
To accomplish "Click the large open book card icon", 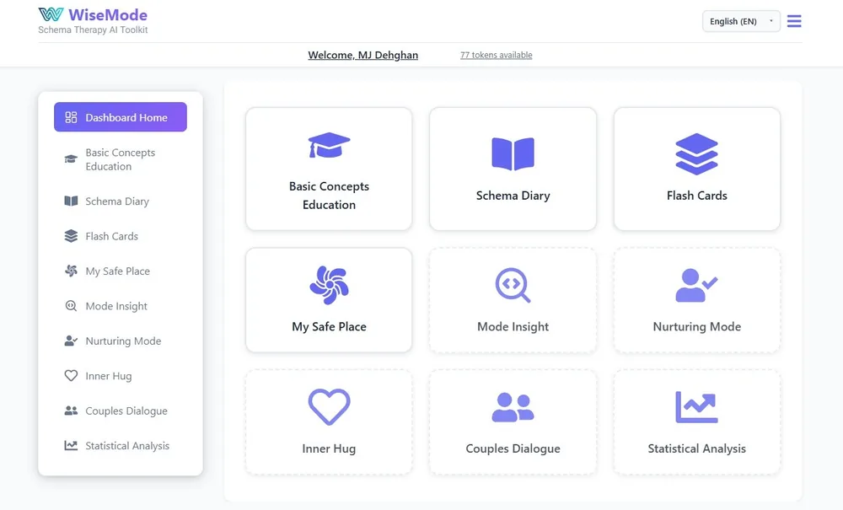I will coord(513,153).
